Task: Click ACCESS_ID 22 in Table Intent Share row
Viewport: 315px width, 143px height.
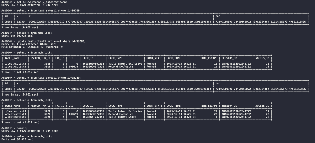Action: click(267, 117)
